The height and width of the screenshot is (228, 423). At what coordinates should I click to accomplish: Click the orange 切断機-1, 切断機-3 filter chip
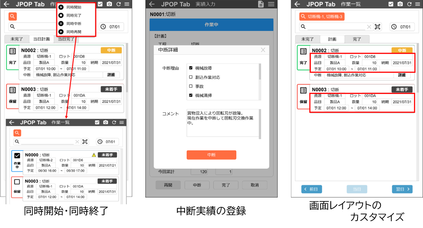[x=321, y=17]
